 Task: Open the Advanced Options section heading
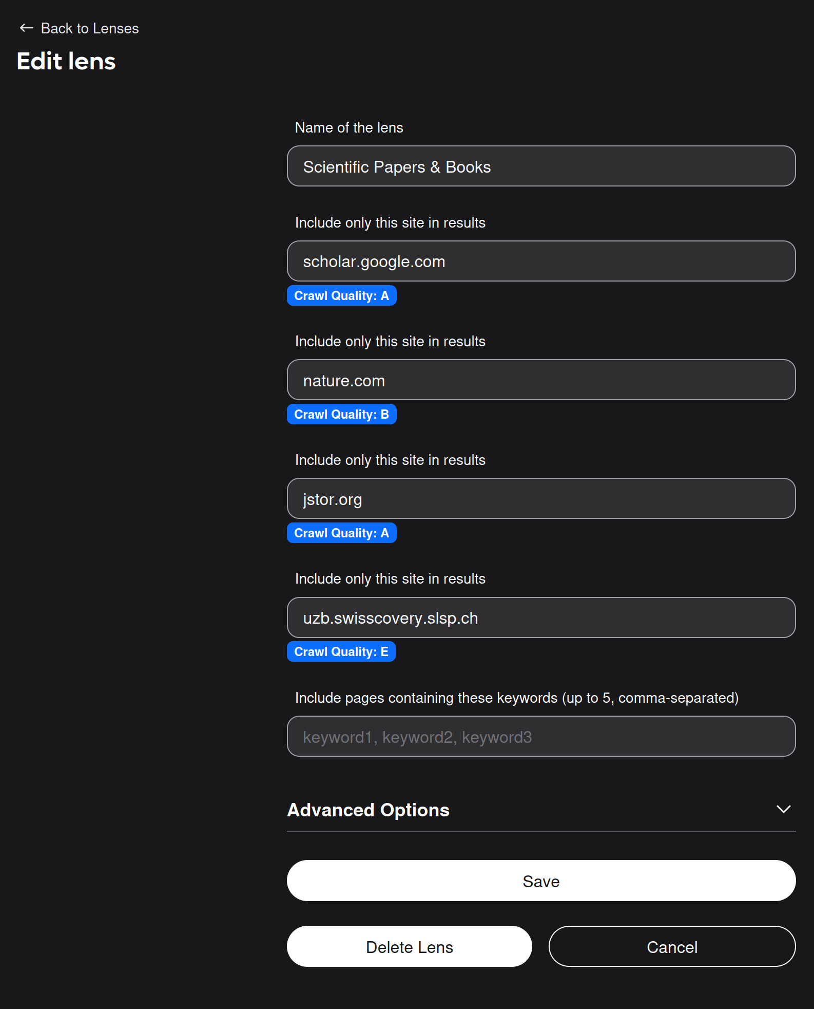tap(368, 810)
